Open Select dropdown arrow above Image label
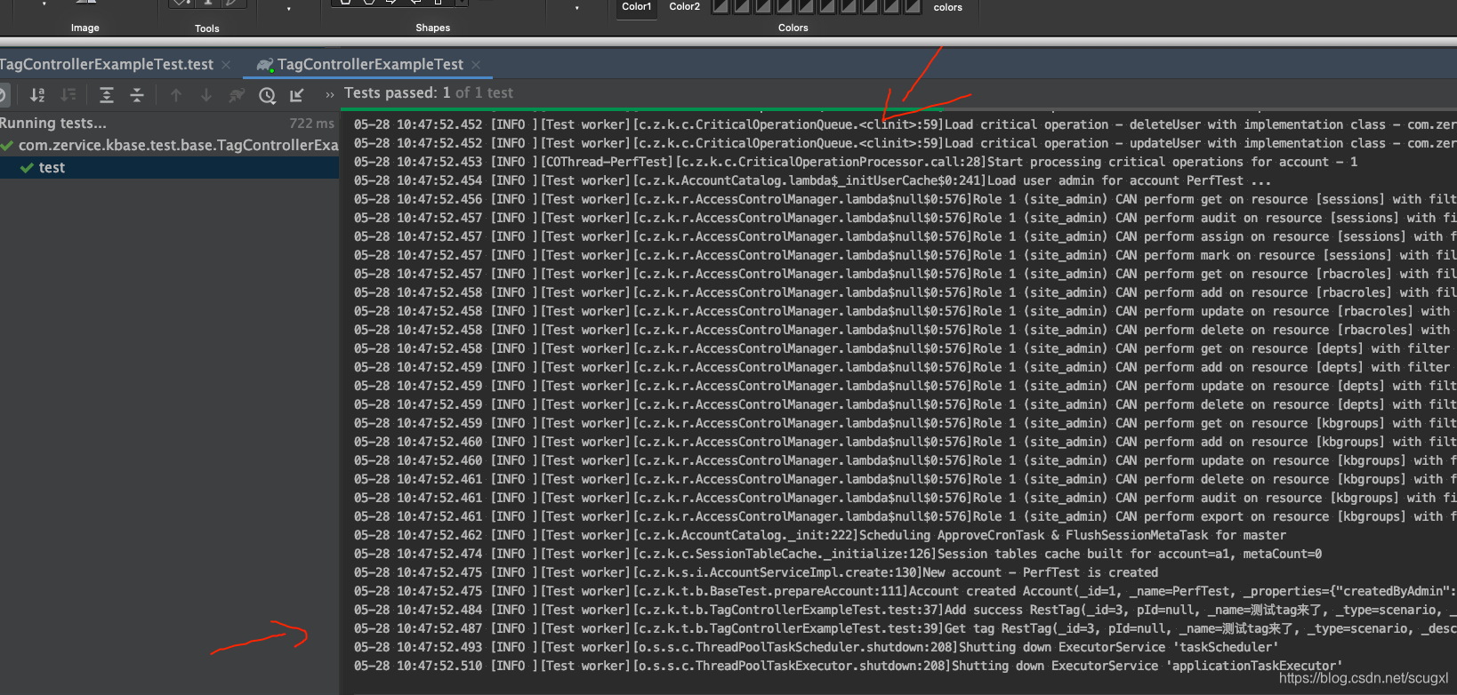This screenshot has width=1457, height=695. tap(44, 5)
